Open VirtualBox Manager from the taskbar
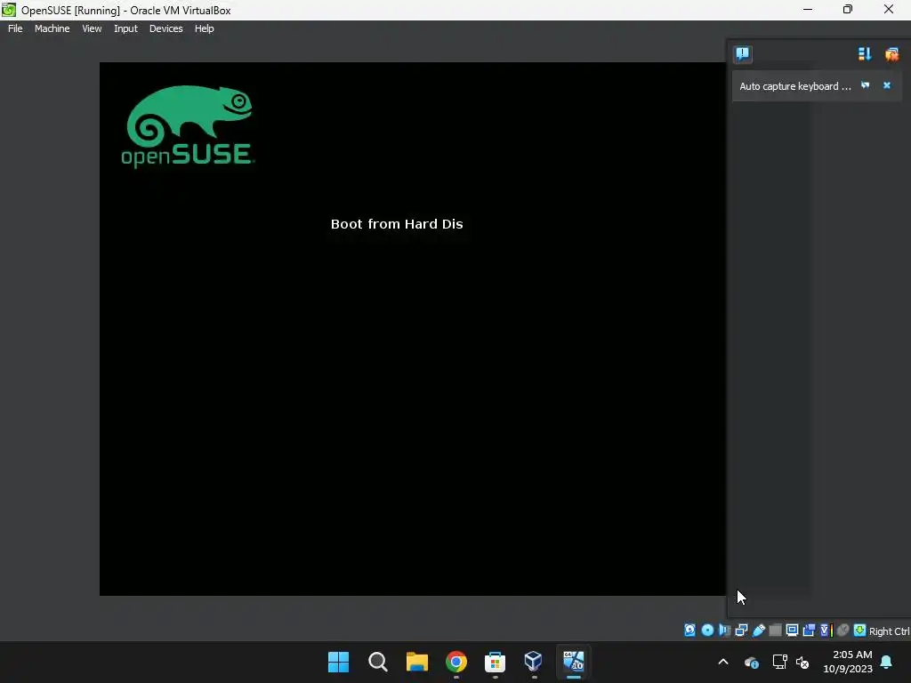Image resolution: width=911 pixels, height=683 pixels. click(534, 662)
